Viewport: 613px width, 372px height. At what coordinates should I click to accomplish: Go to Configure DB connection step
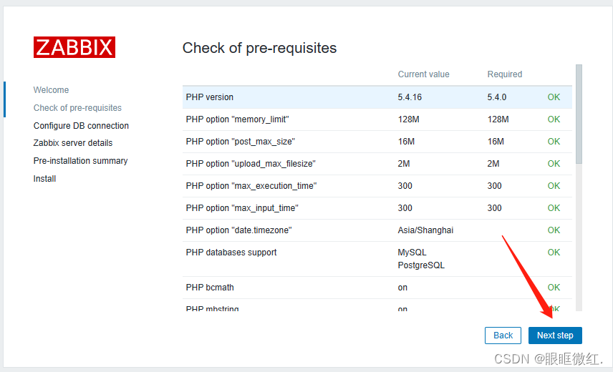[x=81, y=126]
